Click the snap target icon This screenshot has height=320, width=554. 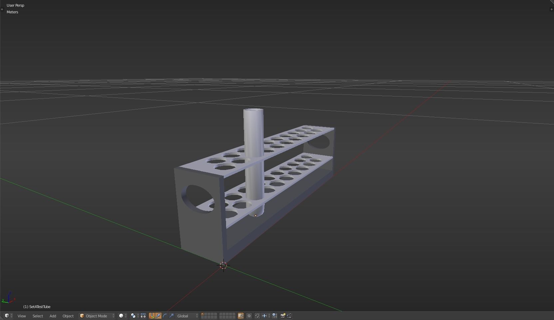coord(275,316)
